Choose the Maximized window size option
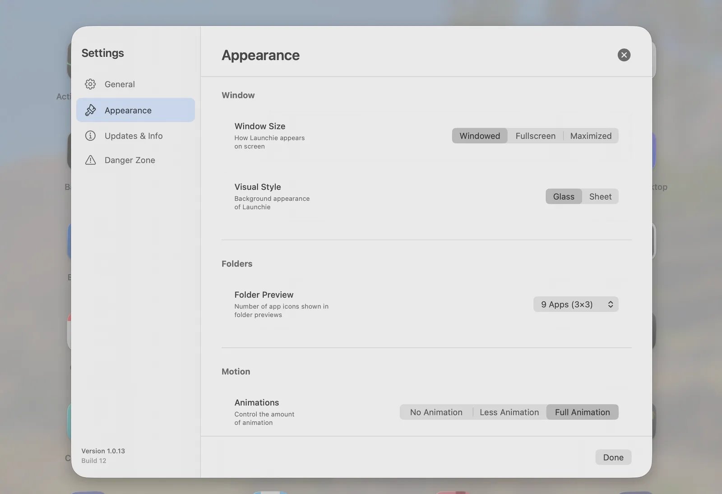 pos(590,136)
